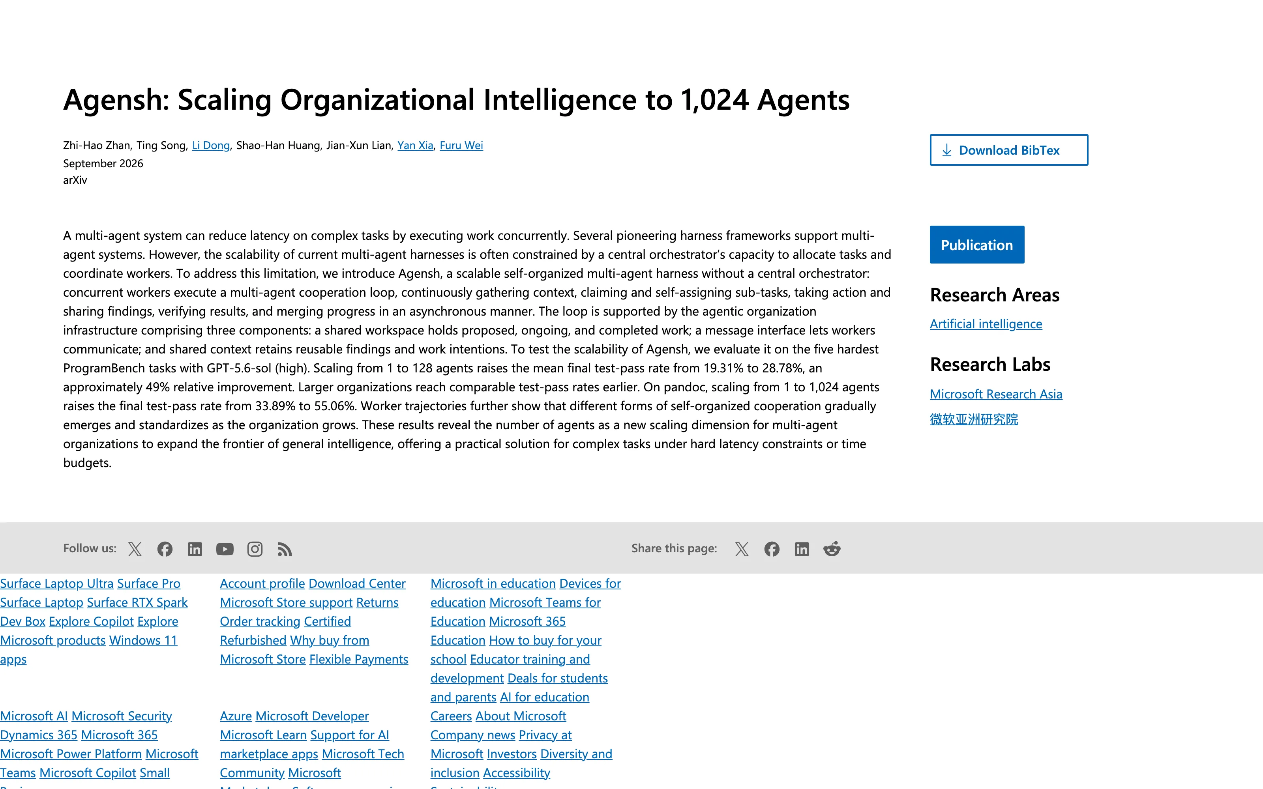Open the Artificial intelligence research area
Image resolution: width=1263 pixels, height=789 pixels.
pos(986,324)
